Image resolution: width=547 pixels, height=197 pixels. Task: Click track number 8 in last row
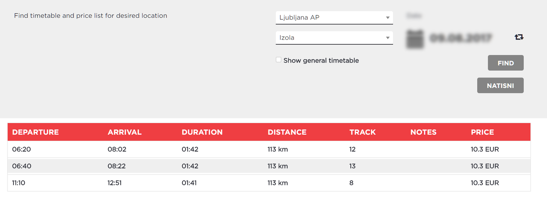point(351,183)
